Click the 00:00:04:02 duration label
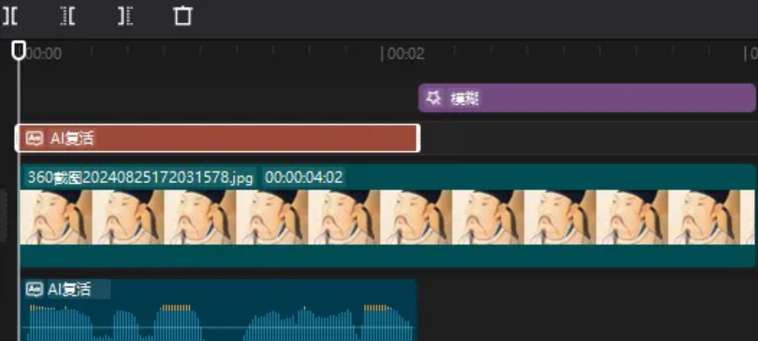Viewport: 758px width, 341px height. [x=303, y=177]
